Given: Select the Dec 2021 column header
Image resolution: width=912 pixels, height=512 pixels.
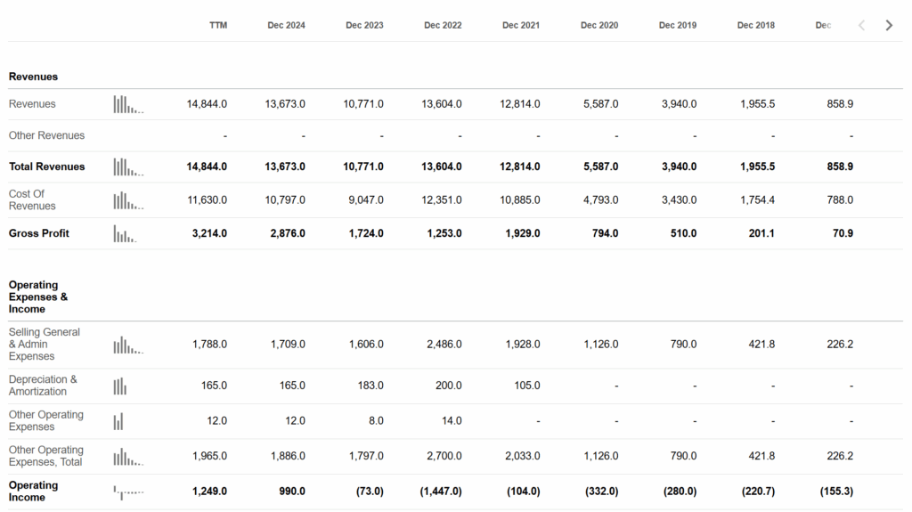Looking at the screenshot, I should click(x=520, y=26).
